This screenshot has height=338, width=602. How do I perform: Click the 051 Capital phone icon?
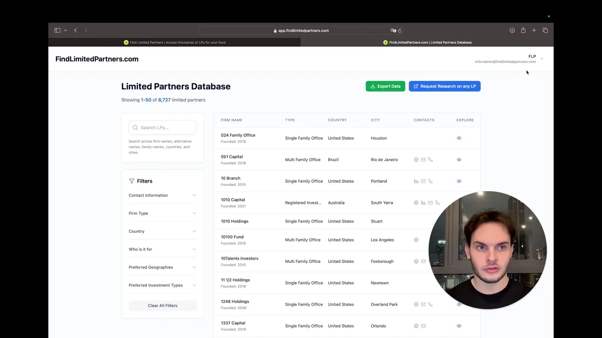430,160
